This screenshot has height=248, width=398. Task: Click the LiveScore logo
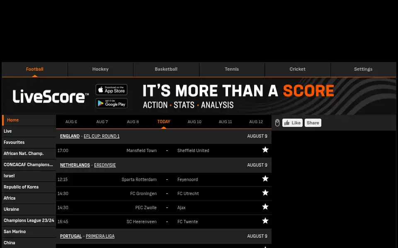[x=51, y=96]
